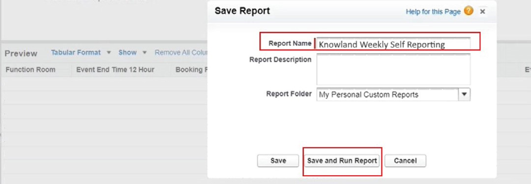Expand the Tabular Format arrow

(x=109, y=53)
